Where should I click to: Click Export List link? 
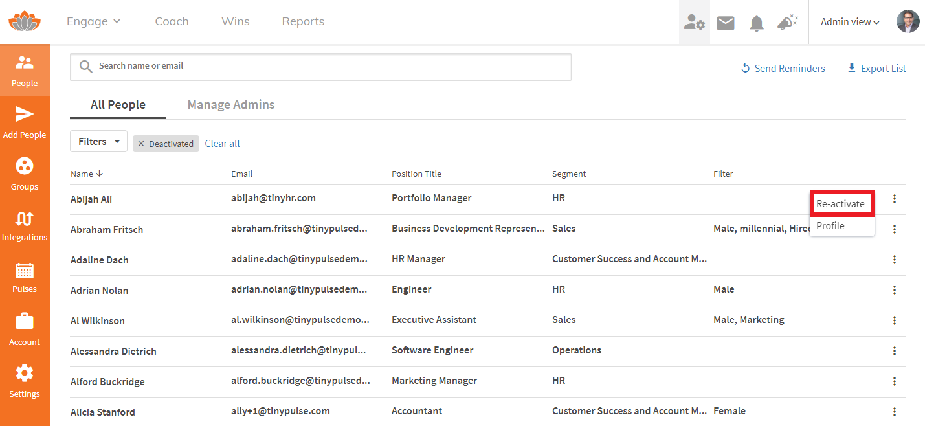(876, 69)
